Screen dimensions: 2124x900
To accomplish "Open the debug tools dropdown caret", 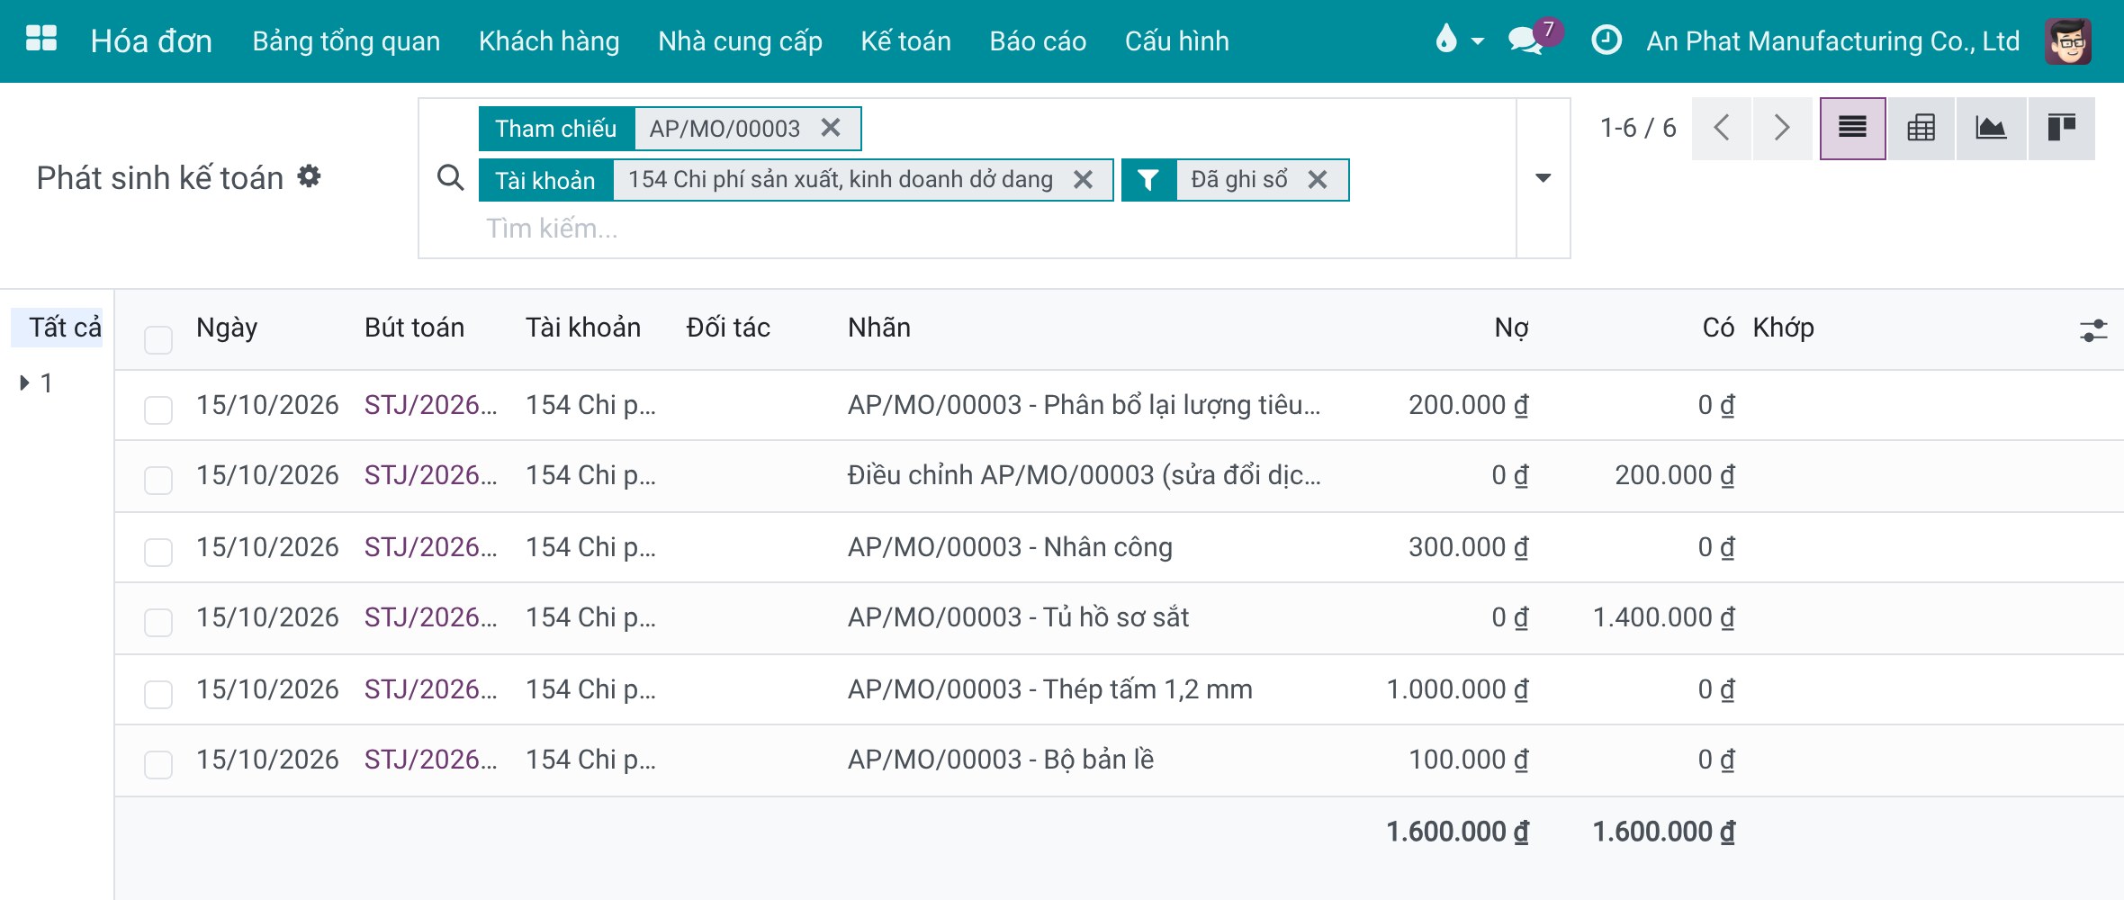I will (1477, 41).
